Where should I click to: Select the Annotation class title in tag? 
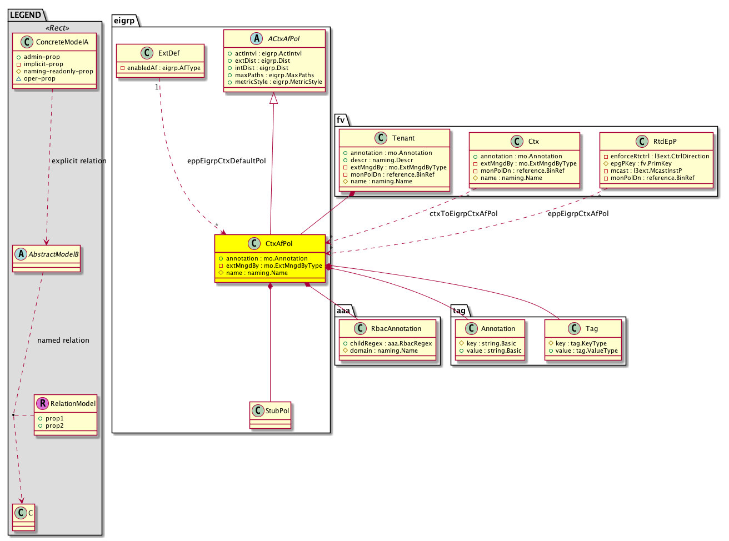point(498,328)
